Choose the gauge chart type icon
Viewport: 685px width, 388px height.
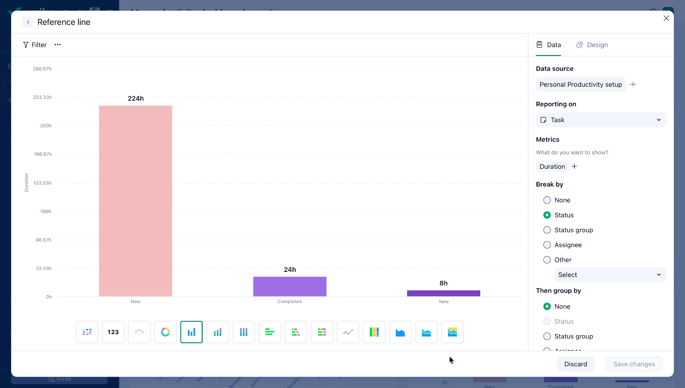click(x=139, y=332)
